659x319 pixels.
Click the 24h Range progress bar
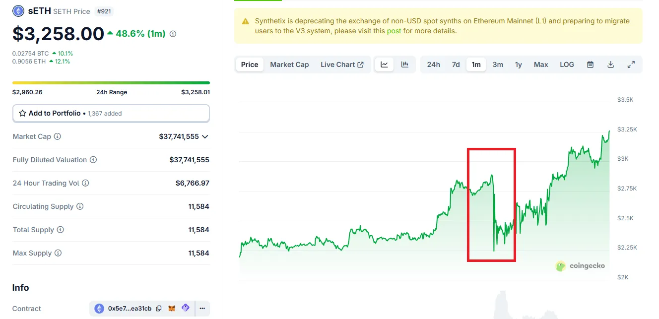pyautogui.click(x=111, y=83)
